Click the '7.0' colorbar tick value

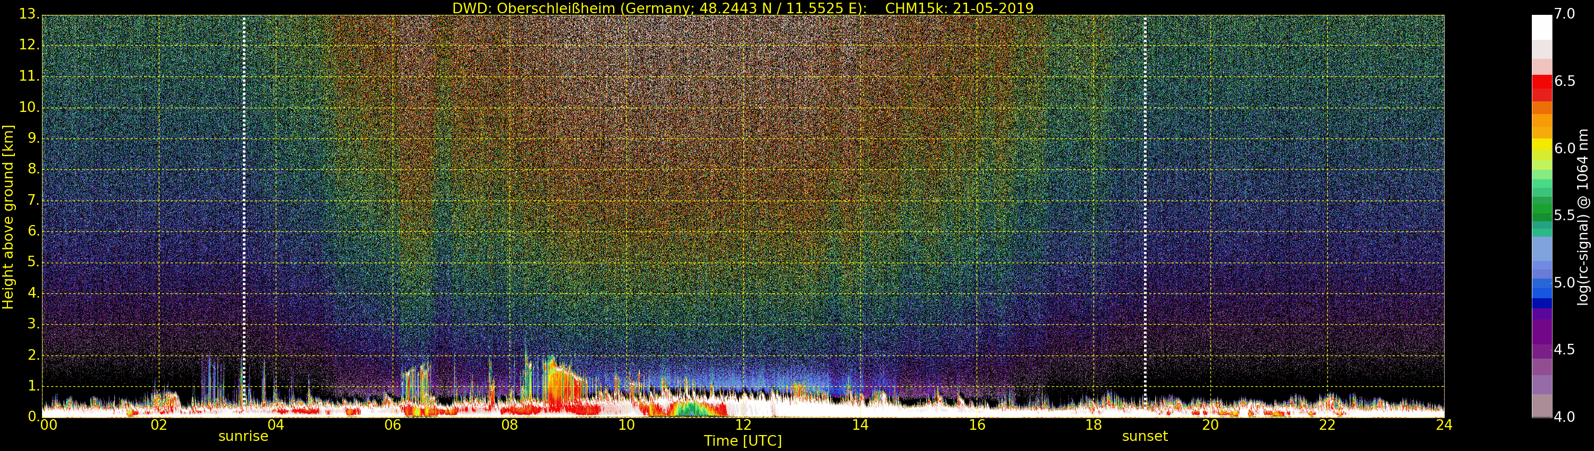1564,14
